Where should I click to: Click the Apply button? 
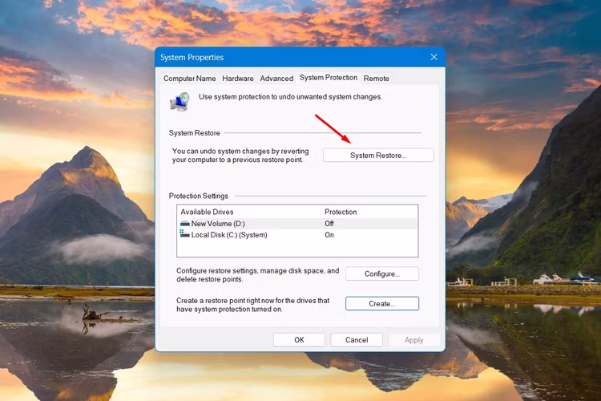coord(413,339)
